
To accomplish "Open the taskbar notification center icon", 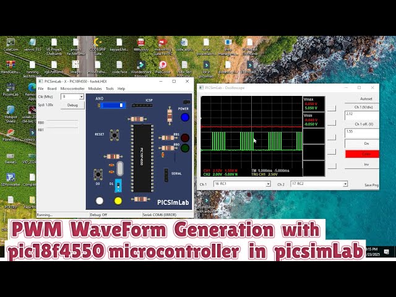I will (x=386, y=252).
